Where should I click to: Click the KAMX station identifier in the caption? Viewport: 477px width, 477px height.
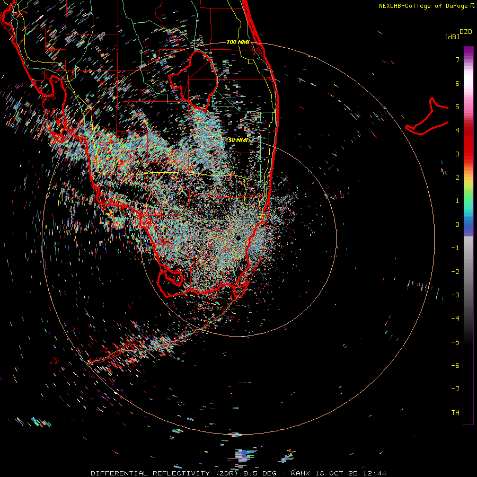tap(301, 473)
